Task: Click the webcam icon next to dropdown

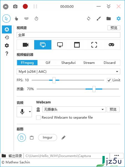Action: (x=38, y=109)
